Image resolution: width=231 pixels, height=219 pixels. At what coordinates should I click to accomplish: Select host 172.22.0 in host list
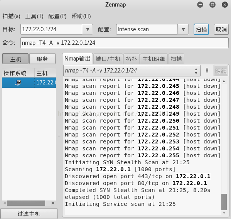[29, 83]
